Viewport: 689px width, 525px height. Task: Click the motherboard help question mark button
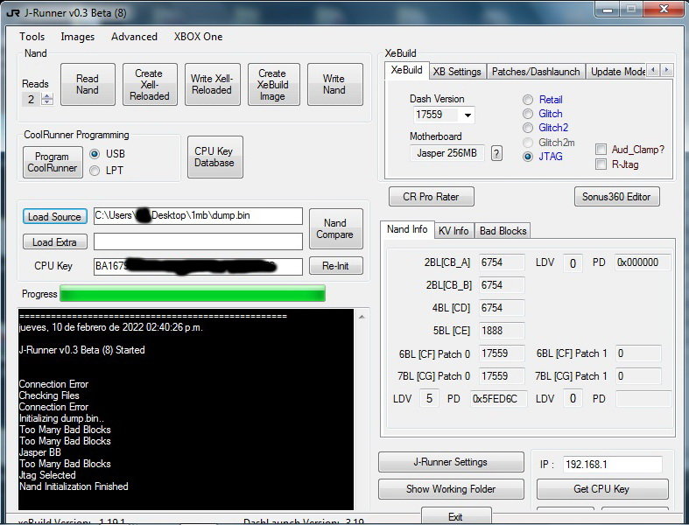pyautogui.click(x=496, y=153)
